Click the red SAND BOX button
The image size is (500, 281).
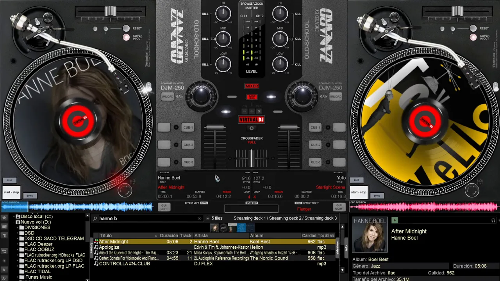[252, 97]
